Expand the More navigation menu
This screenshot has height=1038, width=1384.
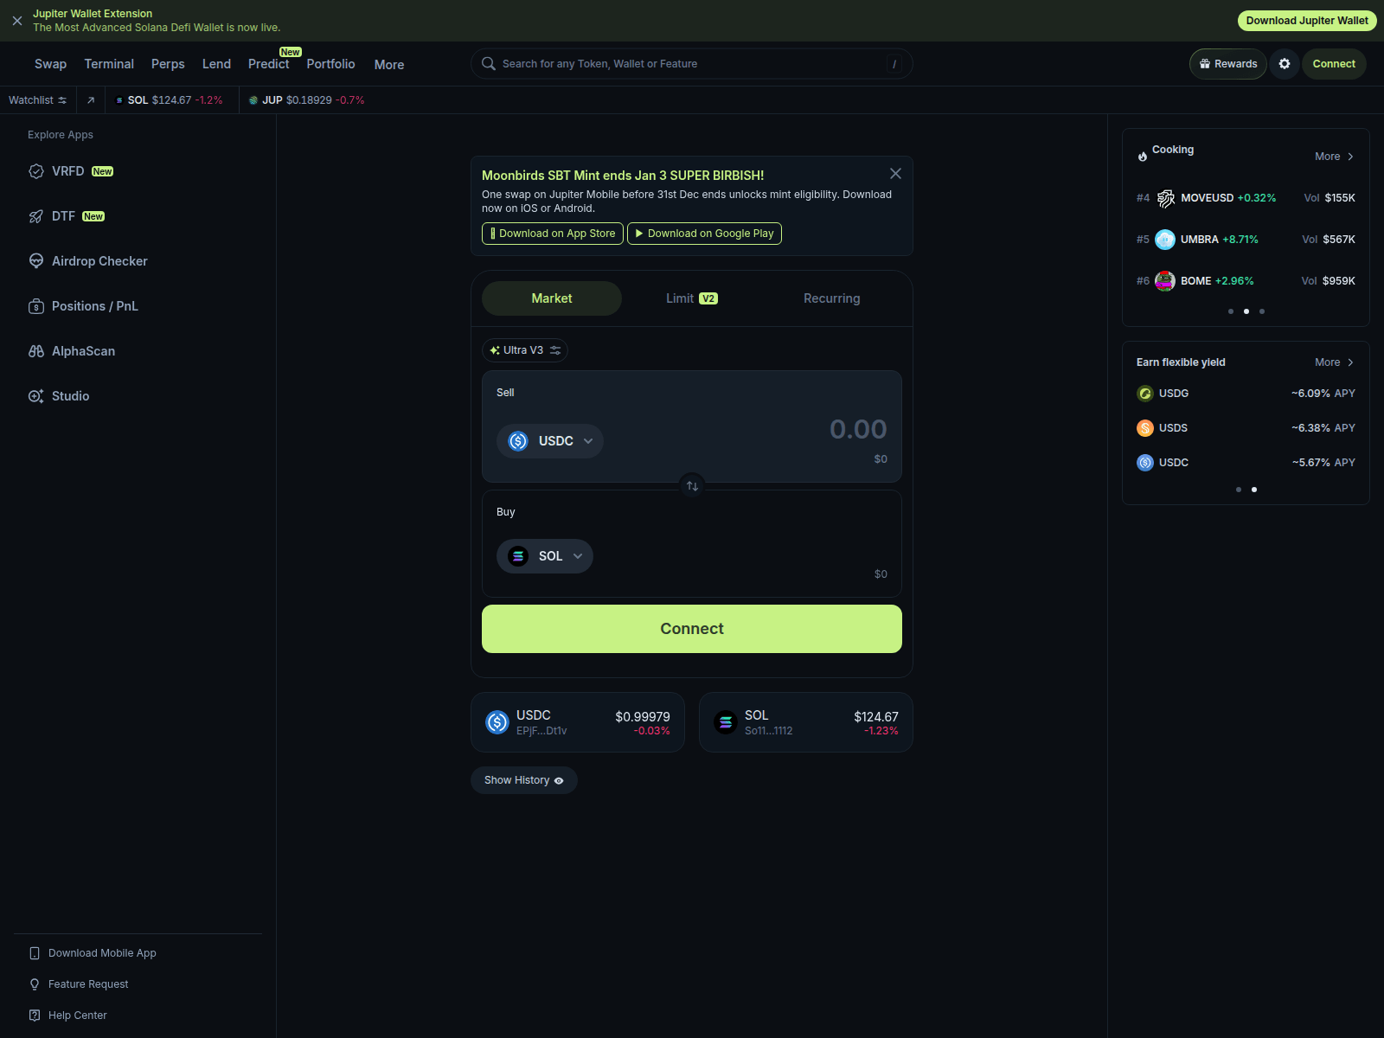[x=389, y=65]
